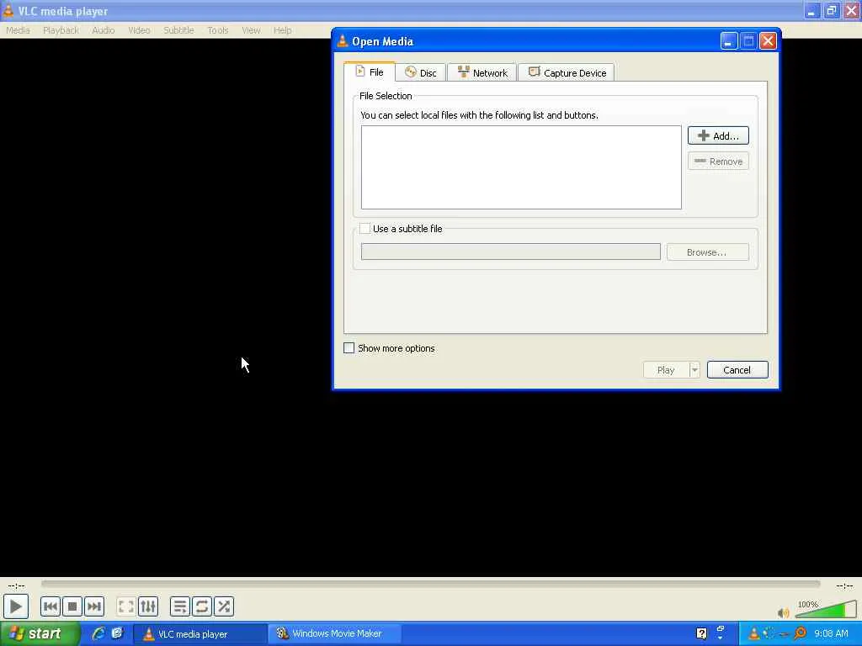Screen dimensions: 862x646
Task: Click VLC media player taskbar button
Action: click(200, 633)
